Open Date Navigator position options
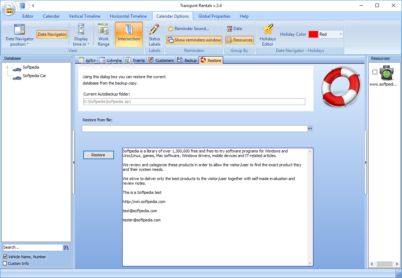The height and width of the screenshot is (278, 402). (20, 35)
